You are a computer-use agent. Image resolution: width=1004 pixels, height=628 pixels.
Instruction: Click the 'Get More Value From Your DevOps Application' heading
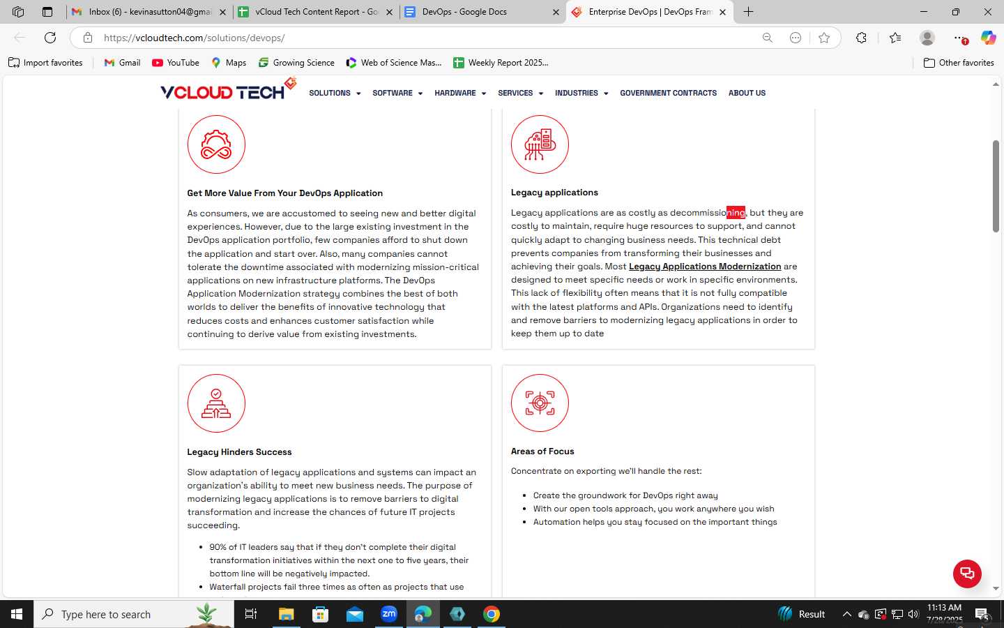pos(284,193)
